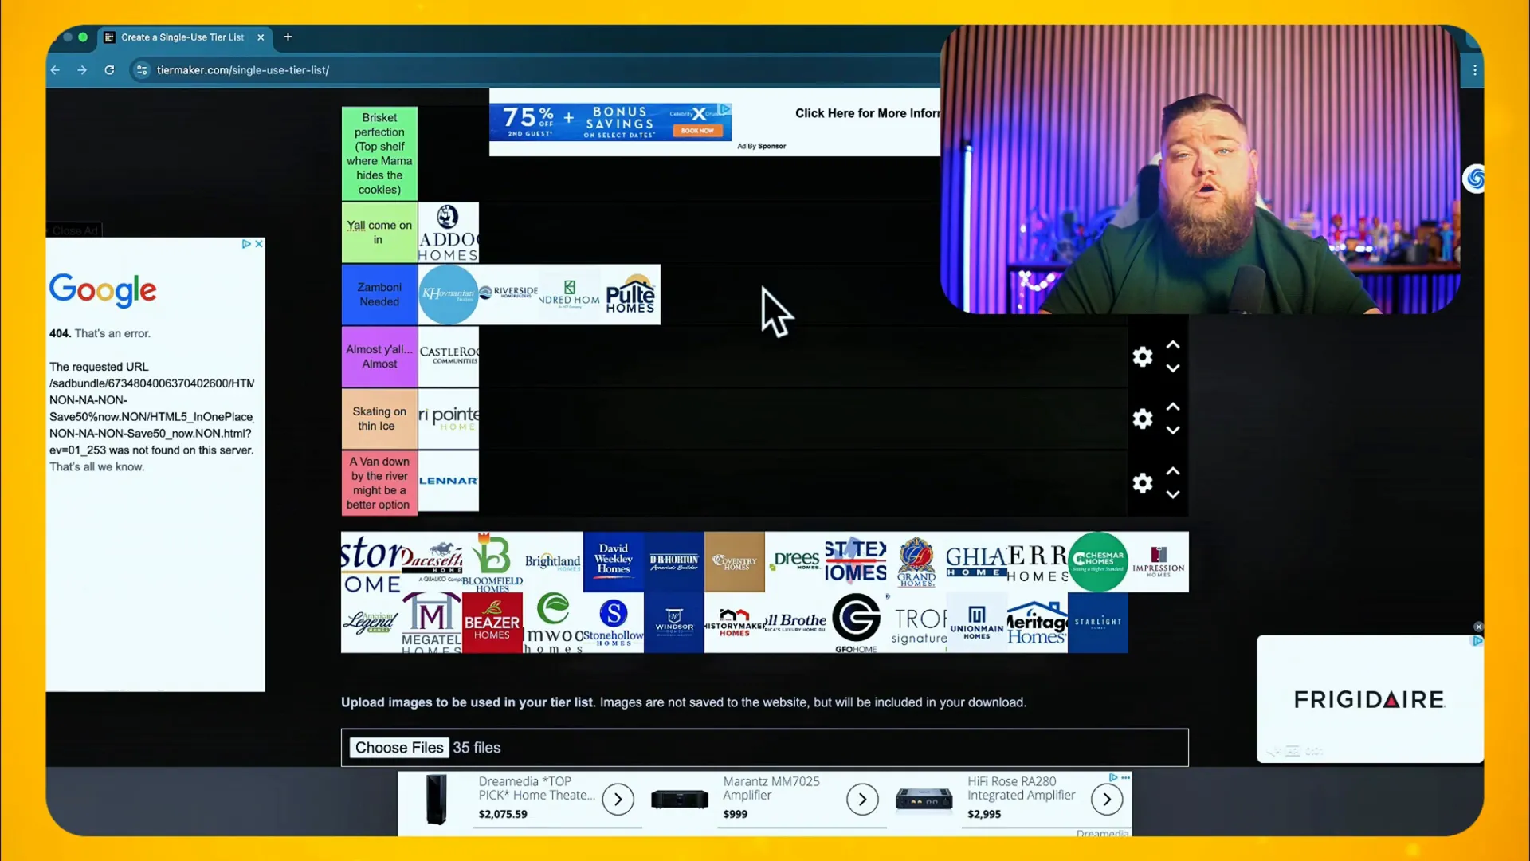Image resolution: width=1530 pixels, height=861 pixels.
Task: Pick the Coventry Homes logo in tray
Action: 735,561
